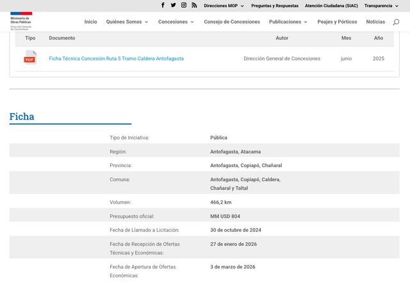Select Peajes y Pórticos menu item
This screenshot has width=410, height=283.
[x=337, y=22]
